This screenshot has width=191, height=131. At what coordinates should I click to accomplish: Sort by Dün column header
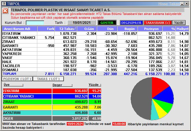tap(107, 29)
